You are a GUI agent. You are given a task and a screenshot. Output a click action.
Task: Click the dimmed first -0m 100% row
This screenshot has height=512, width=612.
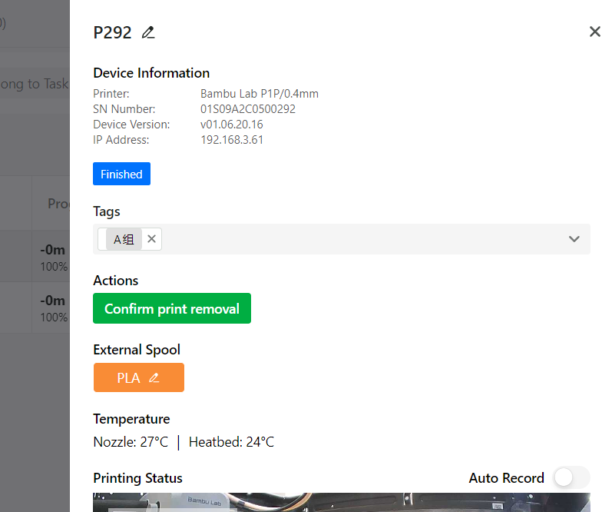35,257
